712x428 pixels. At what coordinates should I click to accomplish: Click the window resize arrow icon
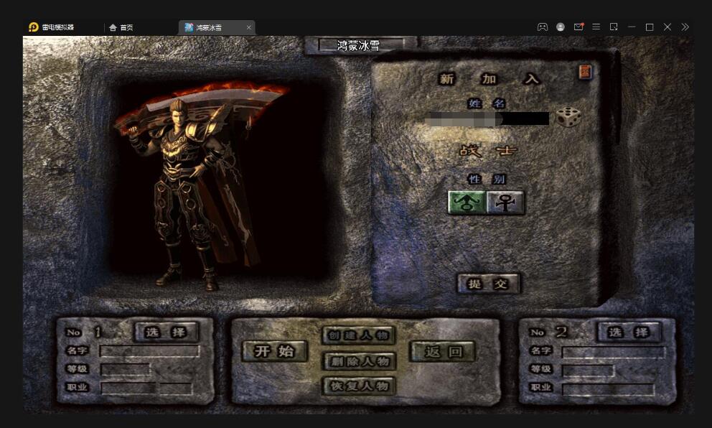(614, 27)
